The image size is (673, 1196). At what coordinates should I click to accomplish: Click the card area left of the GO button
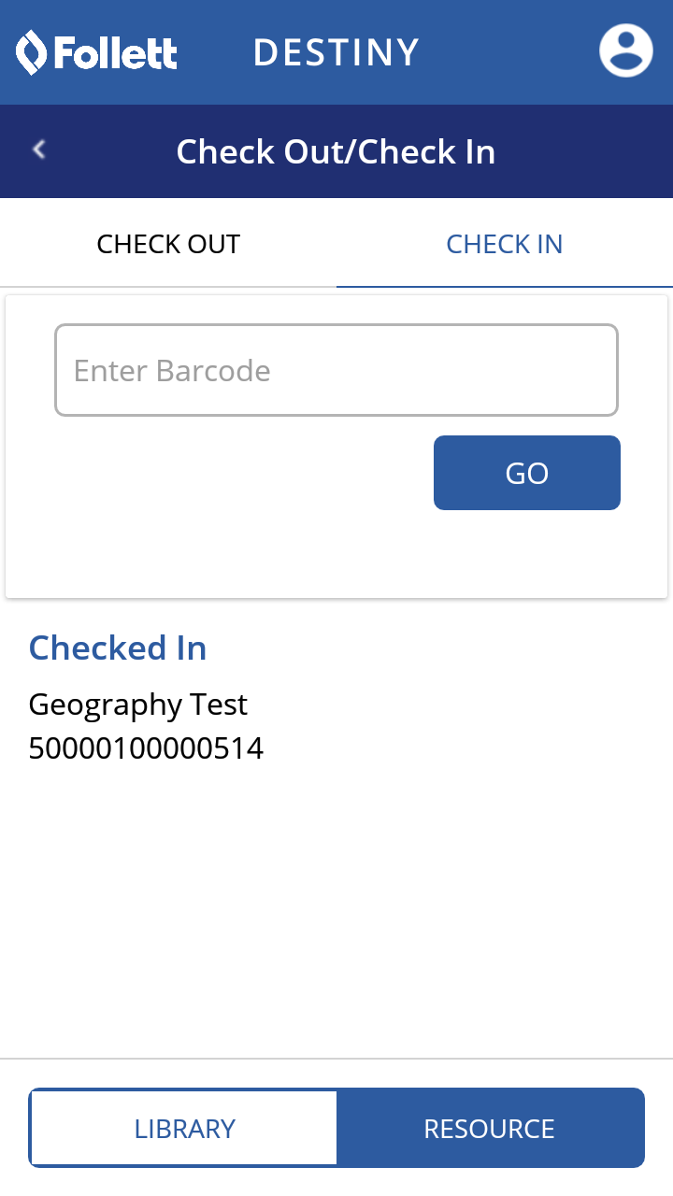(x=234, y=473)
